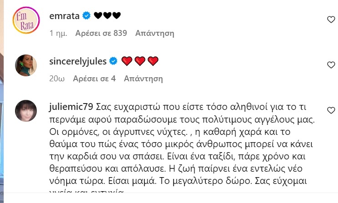The width and height of the screenshot is (338, 203).
Task: Visit the juliemic79 username link
Action: pyautogui.click(x=70, y=109)
